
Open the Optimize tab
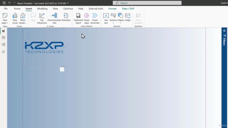[x=68, y=9]
